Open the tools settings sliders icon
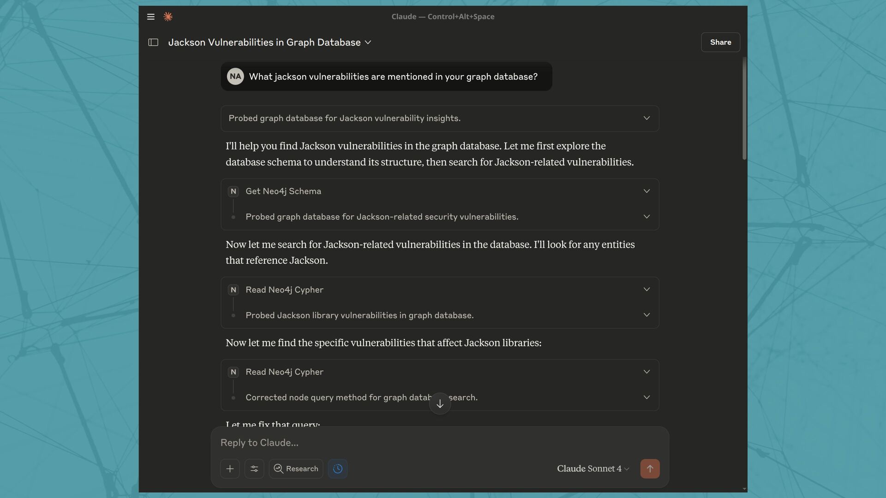The height and width of the screenshot is (498, 886). click(254, 468)
